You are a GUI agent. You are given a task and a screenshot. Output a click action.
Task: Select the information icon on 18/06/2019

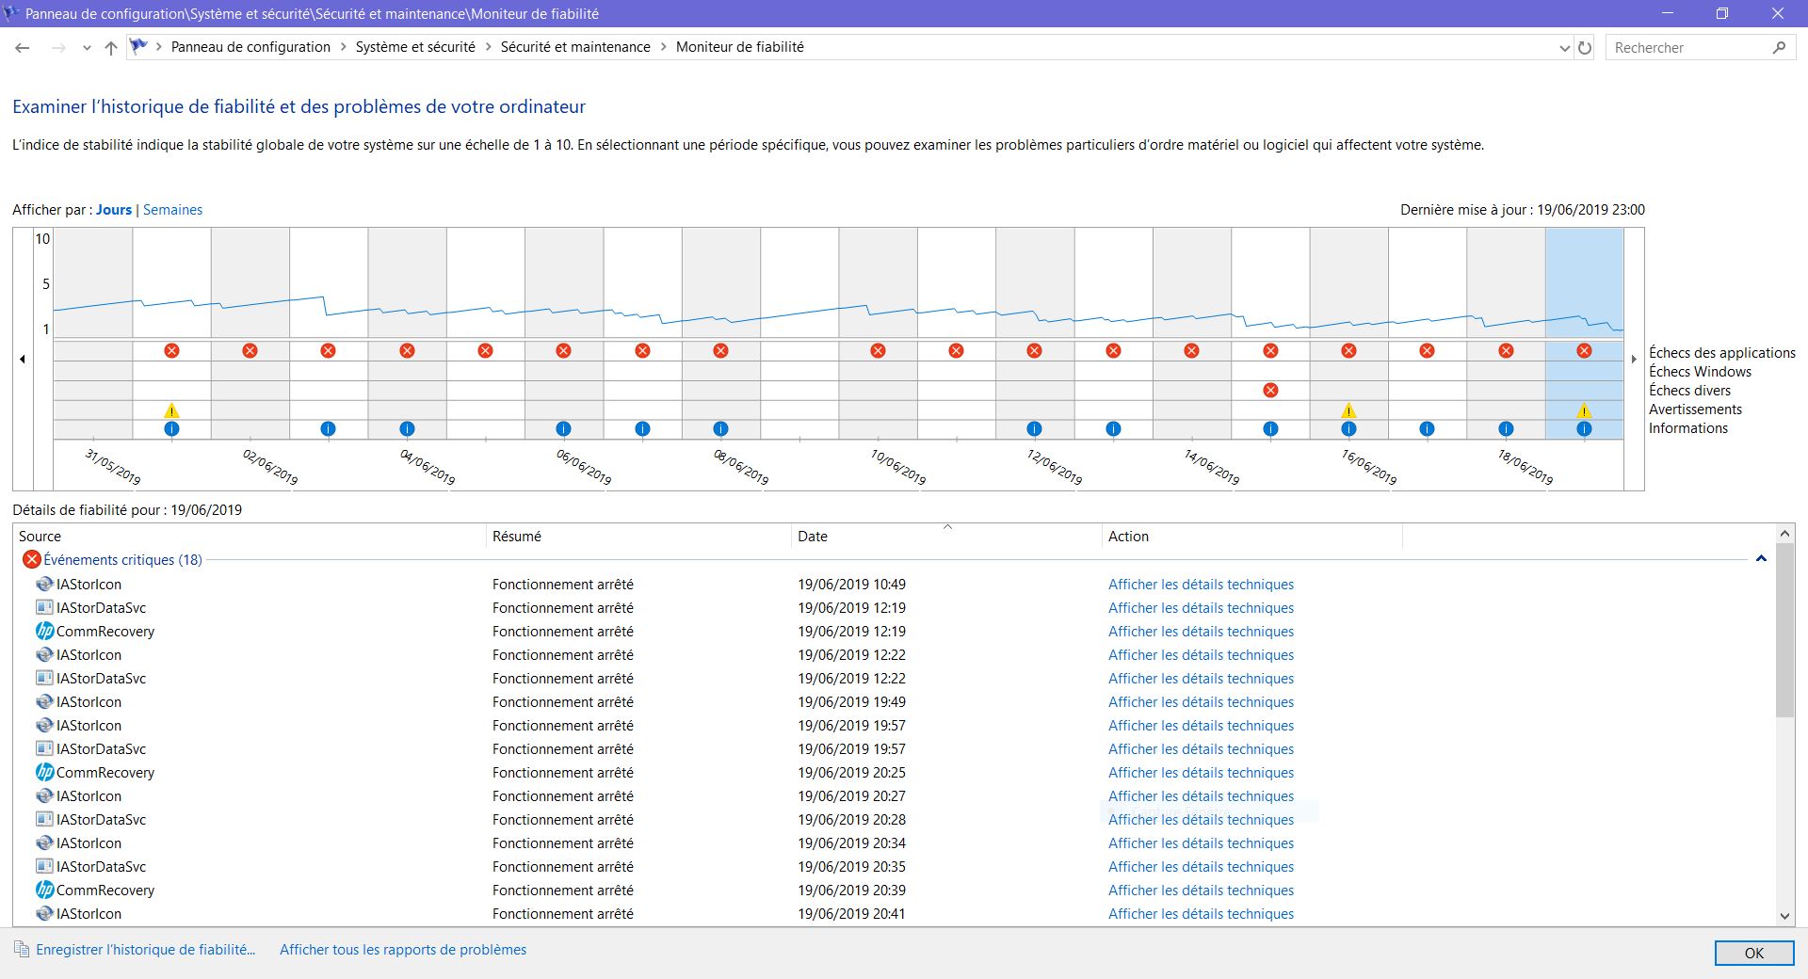[1506, 428]
